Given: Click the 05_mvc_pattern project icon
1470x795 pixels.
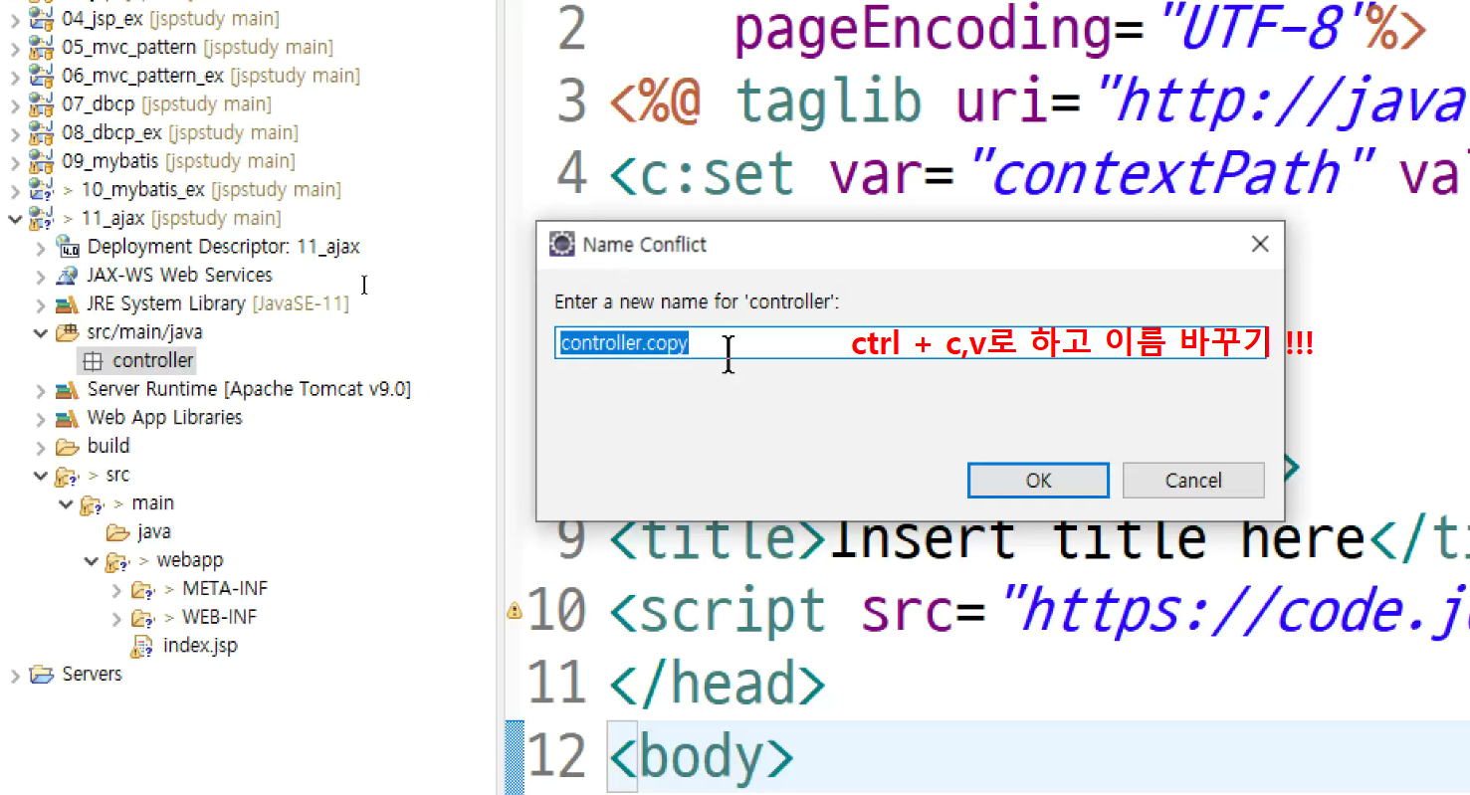Looking at the screenshot, I should 41,47.
